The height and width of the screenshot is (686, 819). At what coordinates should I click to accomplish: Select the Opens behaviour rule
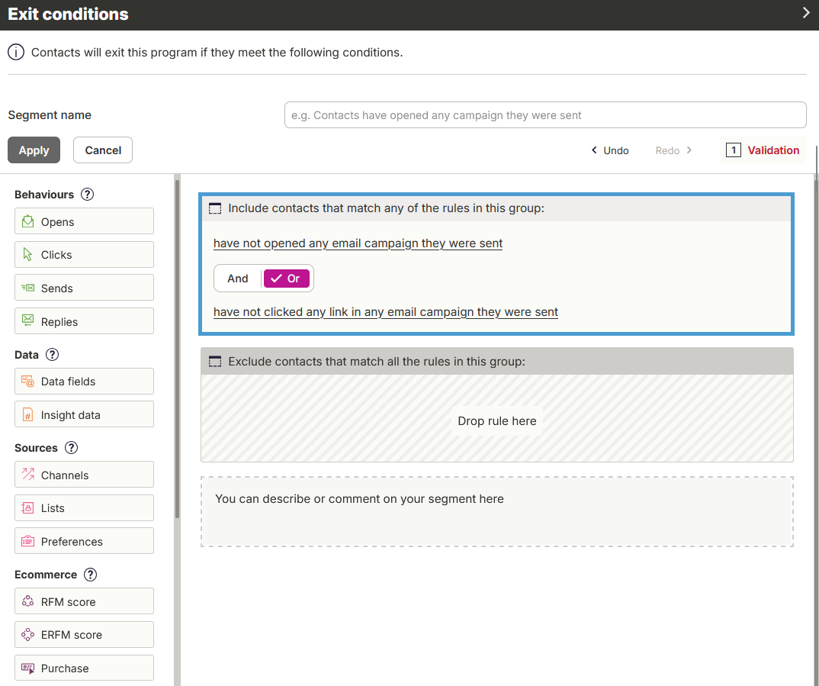point(84,221)
